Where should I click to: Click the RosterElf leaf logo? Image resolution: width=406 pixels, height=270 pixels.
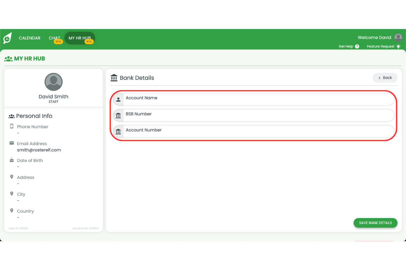point(7,38)
